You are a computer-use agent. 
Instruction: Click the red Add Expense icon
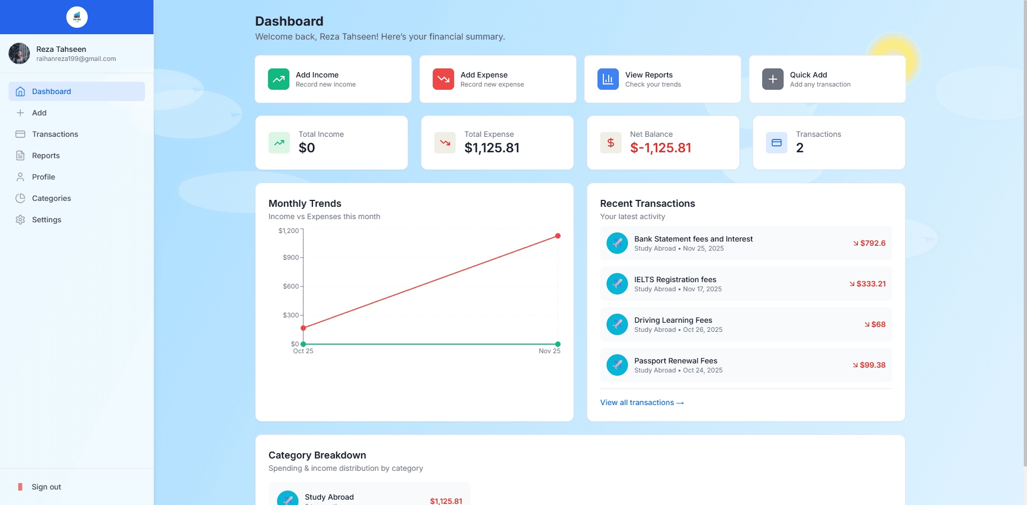tap(443, 79)
